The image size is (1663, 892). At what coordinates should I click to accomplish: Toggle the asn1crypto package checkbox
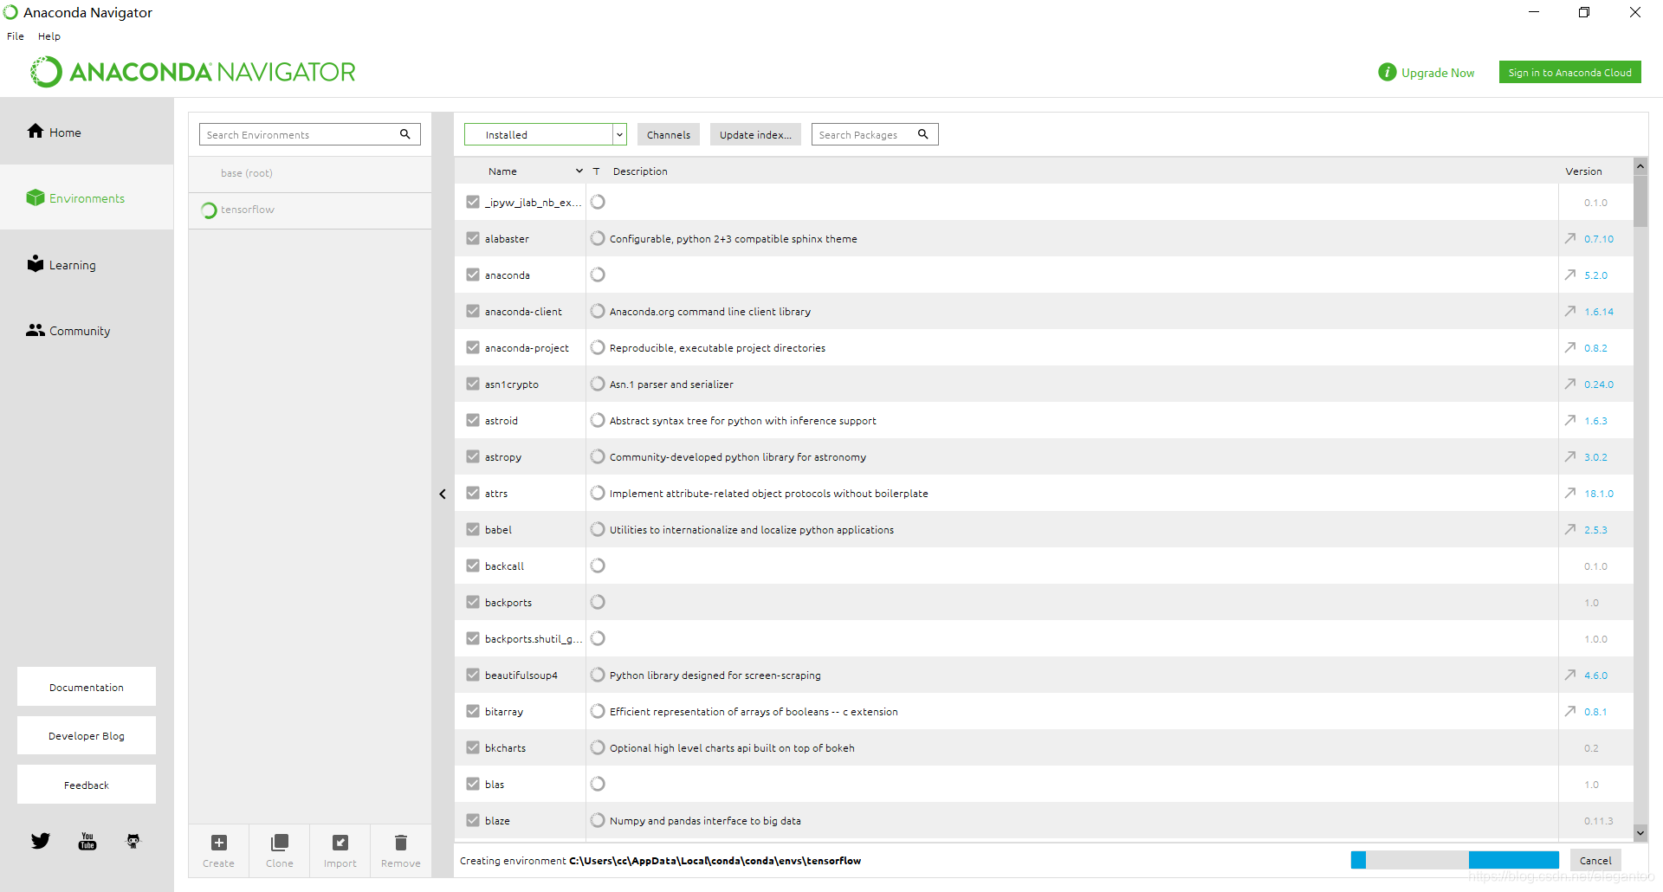(x=473, y=384)
